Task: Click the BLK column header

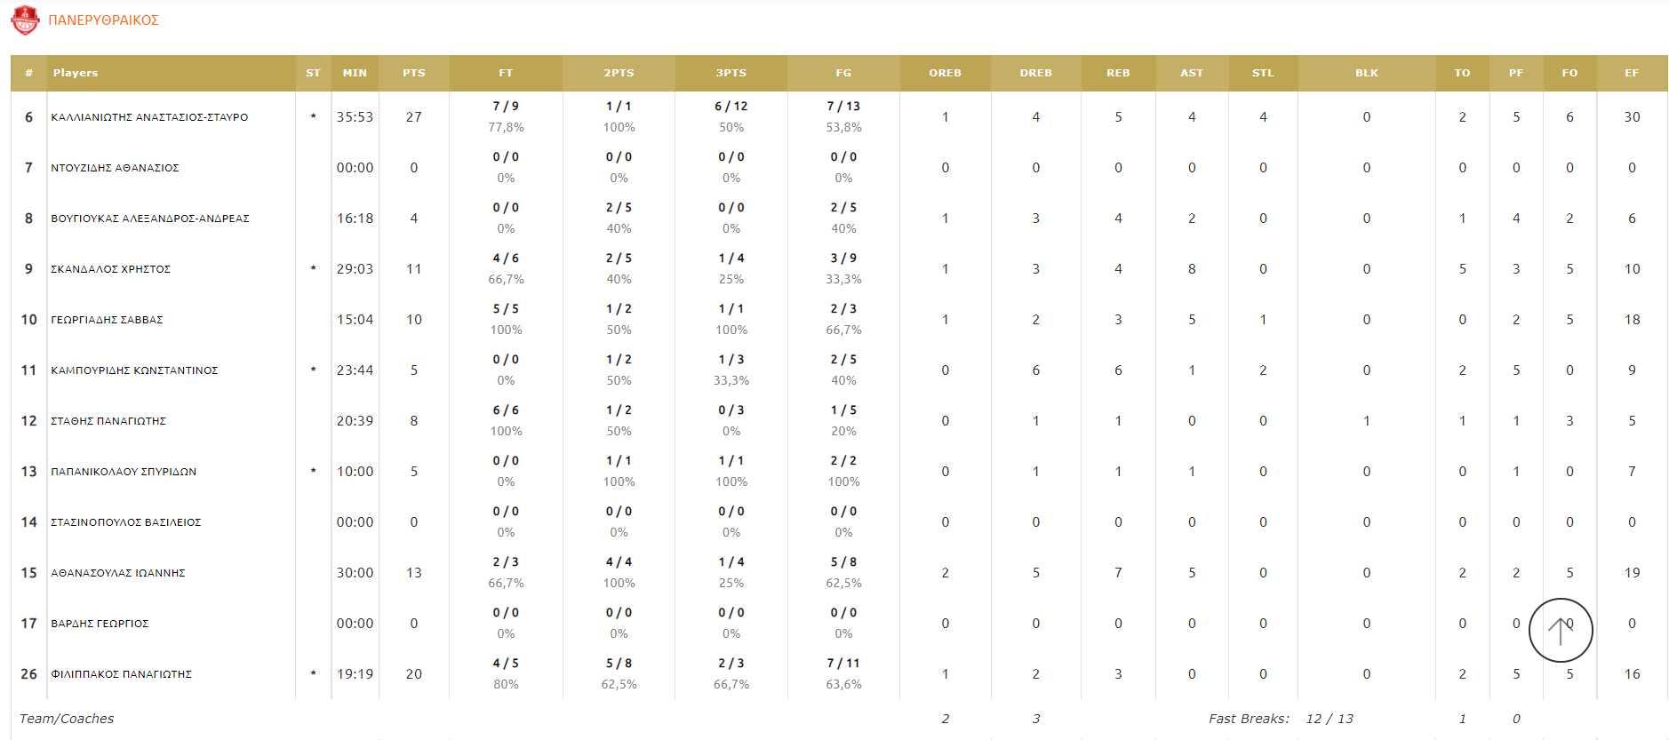Action: click(1366, 73)
